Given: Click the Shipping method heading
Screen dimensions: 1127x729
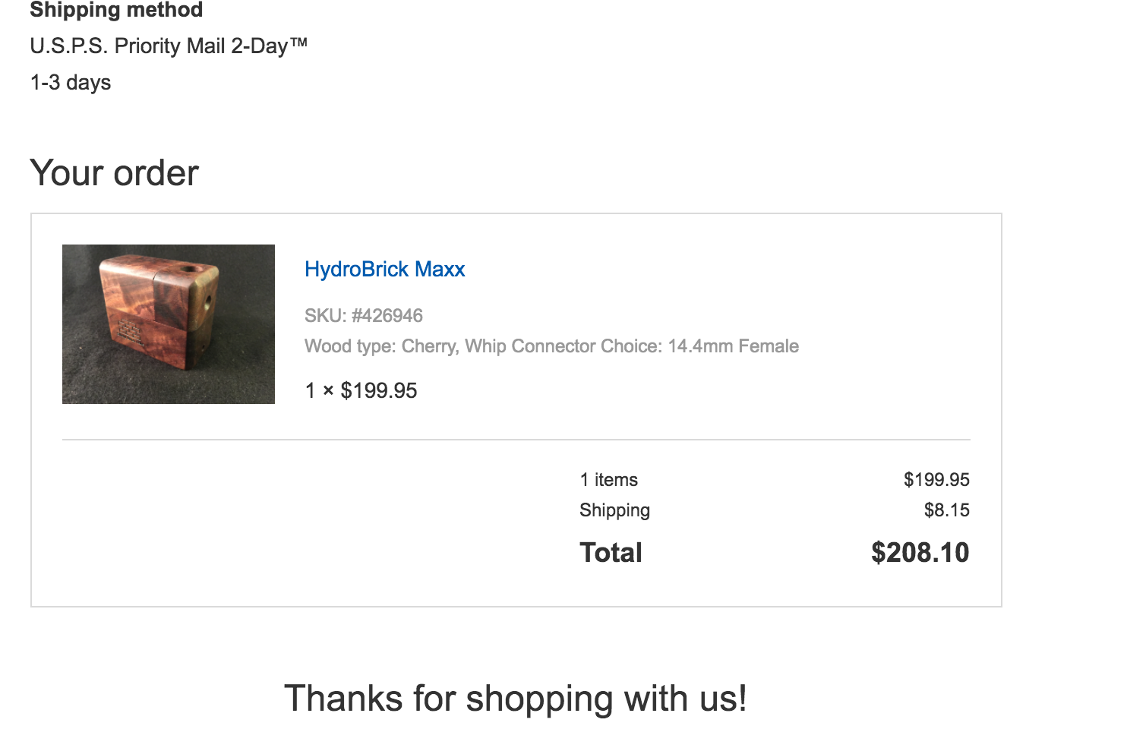Looking at the screenshot, I should (x=116, y=10).
